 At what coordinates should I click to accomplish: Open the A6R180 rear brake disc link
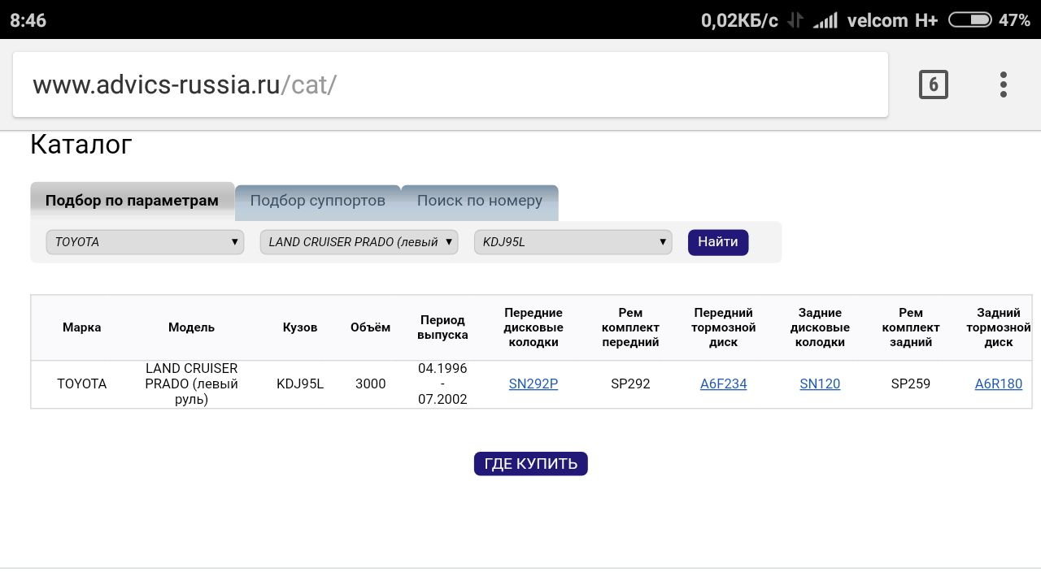(x=999, y=384)
